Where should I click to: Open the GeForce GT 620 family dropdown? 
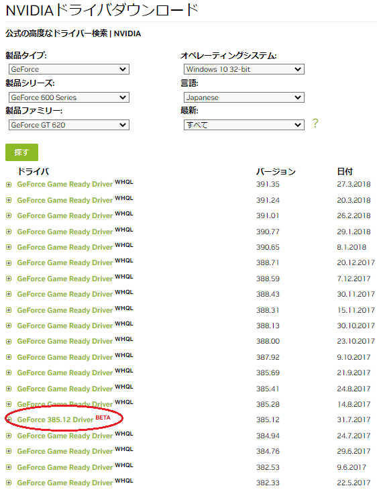tap(69, 125)
